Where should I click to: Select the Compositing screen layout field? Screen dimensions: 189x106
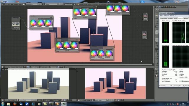[x=31, y=4]
